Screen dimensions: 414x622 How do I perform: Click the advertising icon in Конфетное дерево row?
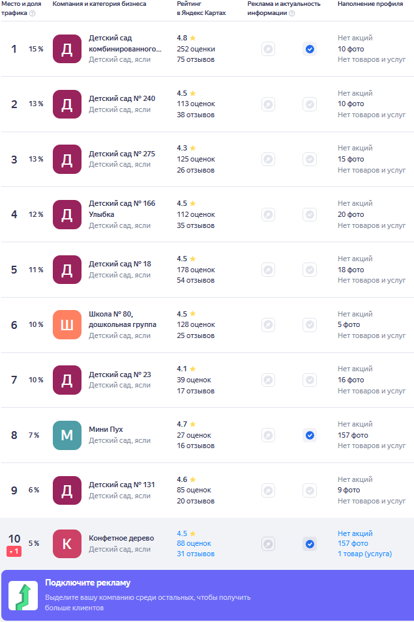point(268,544)
